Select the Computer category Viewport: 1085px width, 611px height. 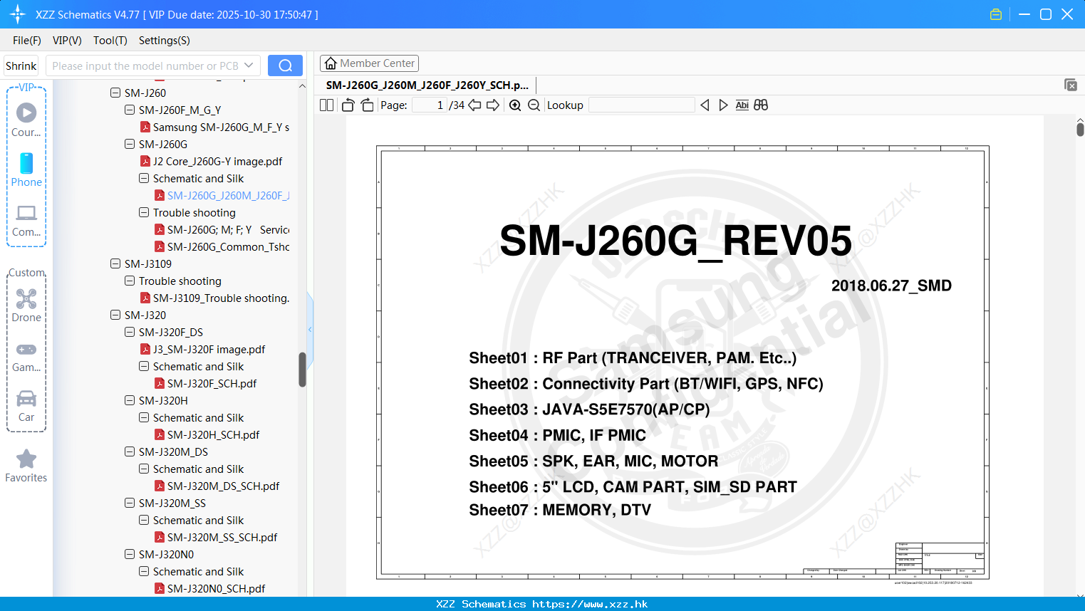[26, 221]
